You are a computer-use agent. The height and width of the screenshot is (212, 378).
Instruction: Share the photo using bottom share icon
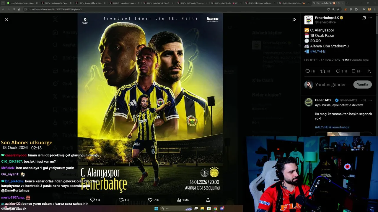pos(208,200)
